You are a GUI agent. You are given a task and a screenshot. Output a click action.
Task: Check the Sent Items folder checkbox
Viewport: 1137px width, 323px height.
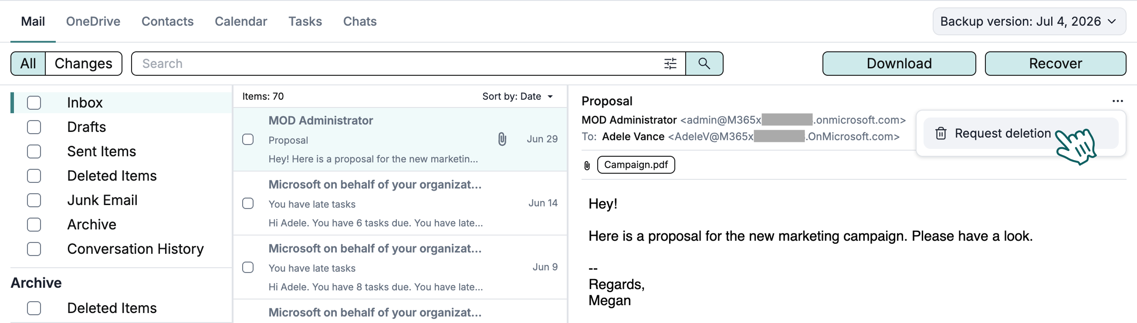[34, 151]
